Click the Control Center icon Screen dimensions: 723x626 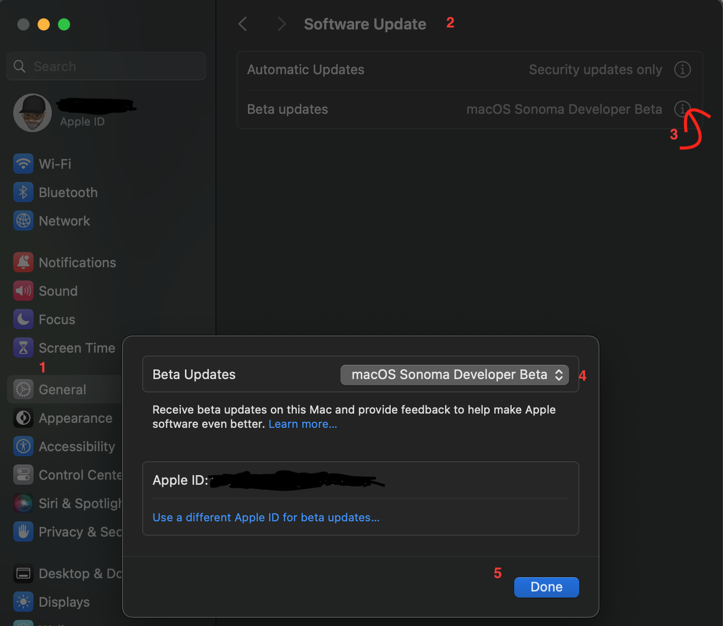(x=23, y=475)
